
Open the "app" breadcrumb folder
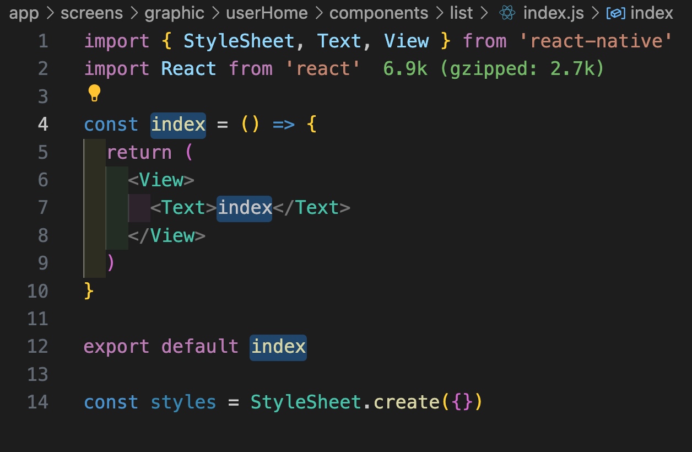pos(24,13)
